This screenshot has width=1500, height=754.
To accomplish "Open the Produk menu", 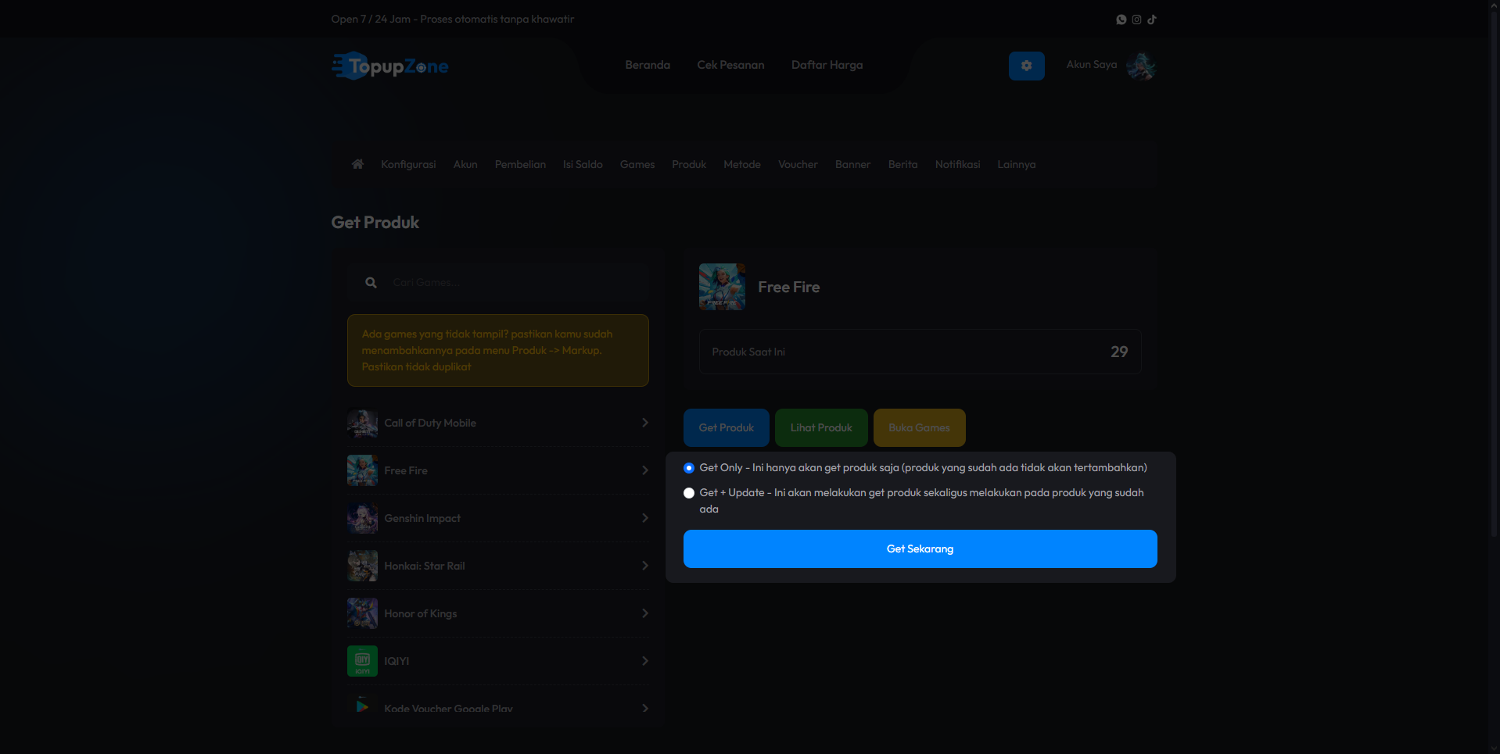I will click(689, 164).
